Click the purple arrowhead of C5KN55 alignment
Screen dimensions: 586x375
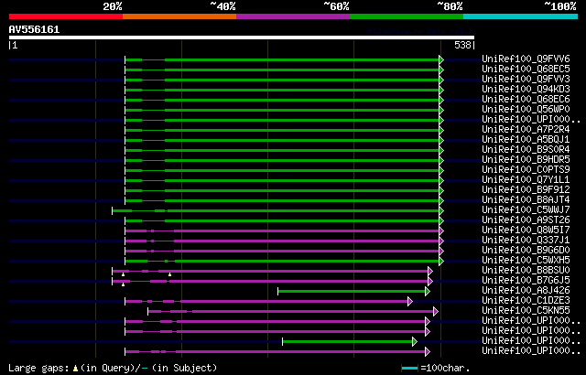click(436, 312)
